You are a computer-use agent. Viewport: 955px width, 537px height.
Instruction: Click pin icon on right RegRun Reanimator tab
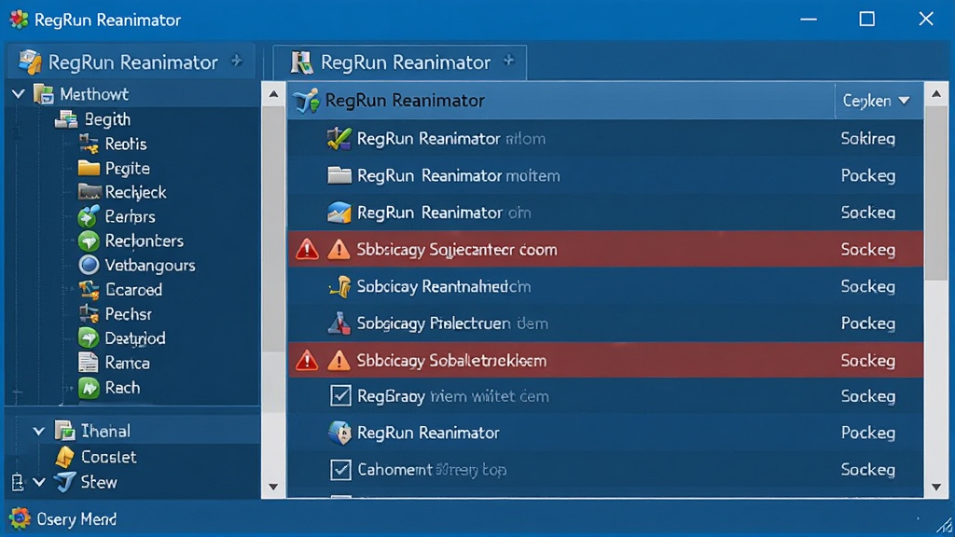(509, 61)
